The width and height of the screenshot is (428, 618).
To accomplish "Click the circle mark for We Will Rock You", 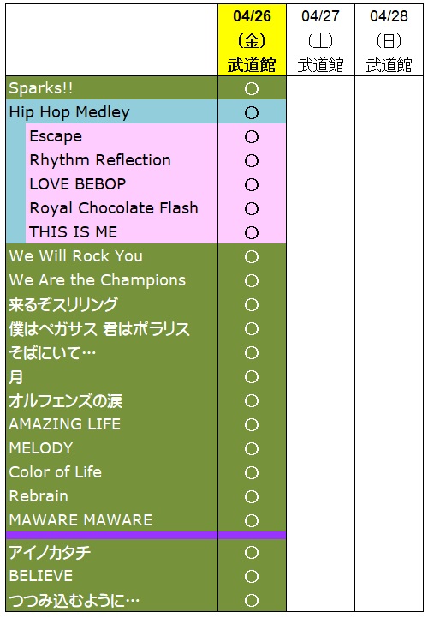I will 252,256.
